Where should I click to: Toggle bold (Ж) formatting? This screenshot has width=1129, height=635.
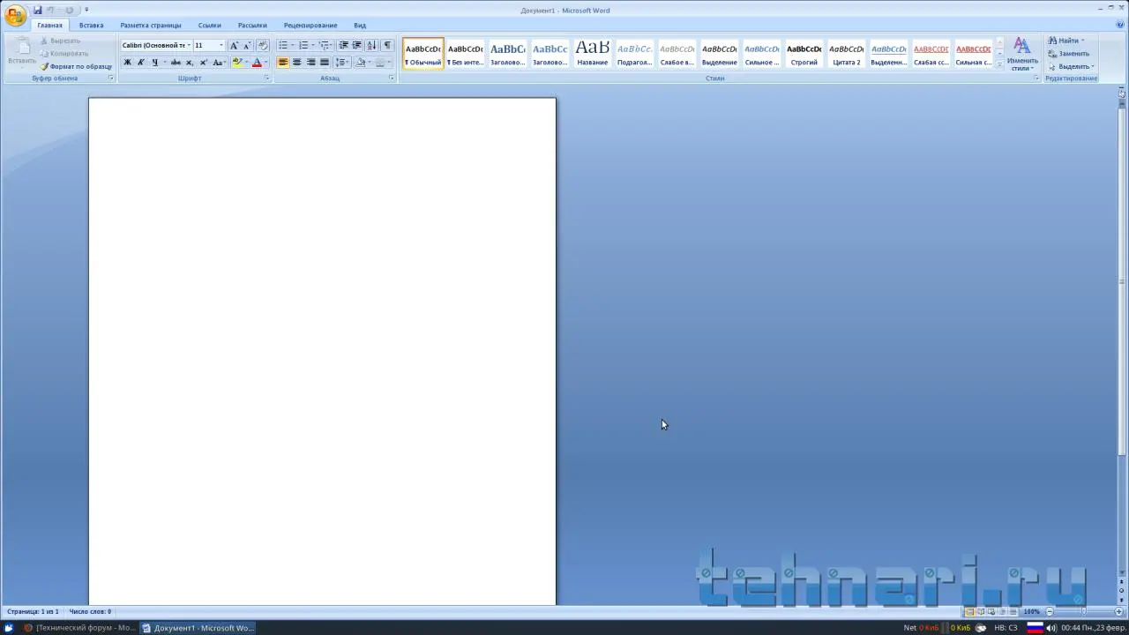127,63
